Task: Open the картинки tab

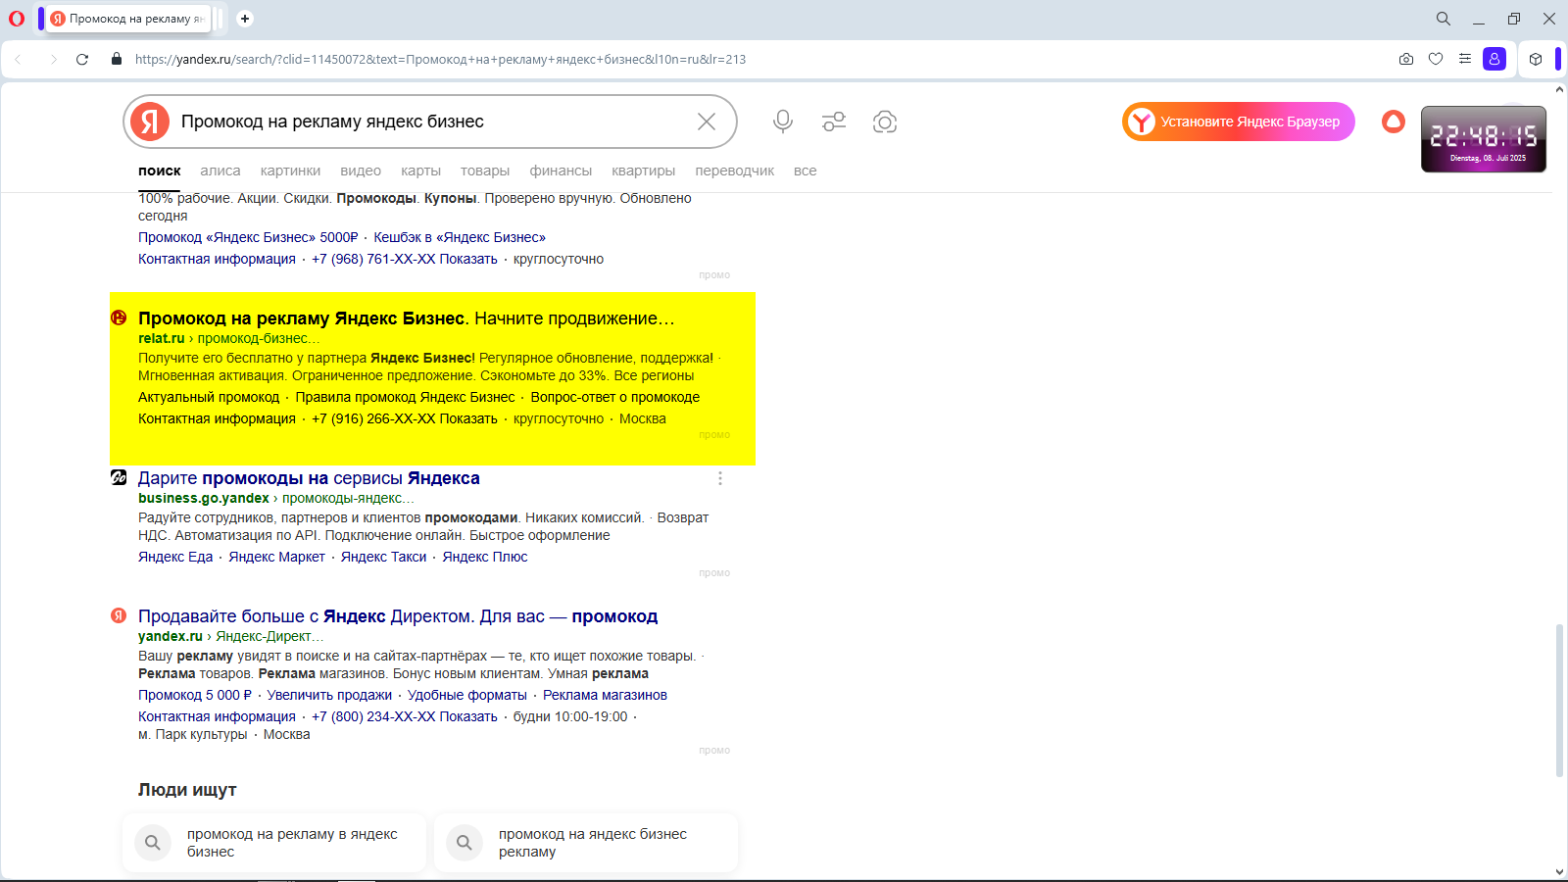Action: point(290,171)
